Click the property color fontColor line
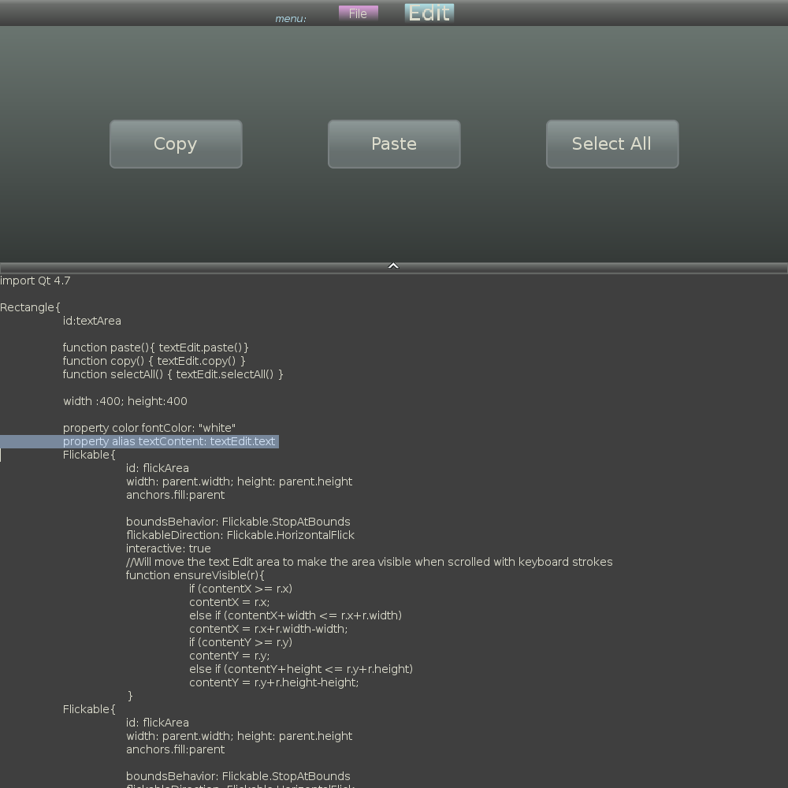This screenshot has height=788, width=788. point(149,428)
